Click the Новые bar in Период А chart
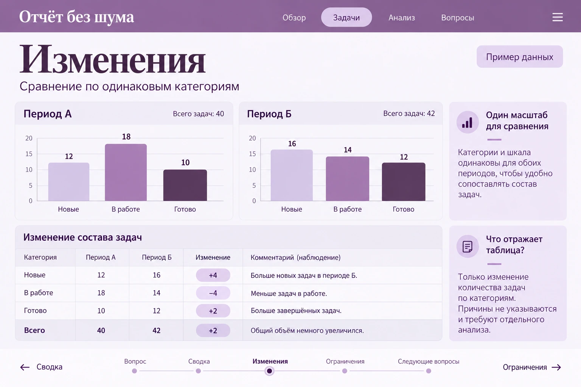Viewport: 581px width, 387px height. point(69,182)
